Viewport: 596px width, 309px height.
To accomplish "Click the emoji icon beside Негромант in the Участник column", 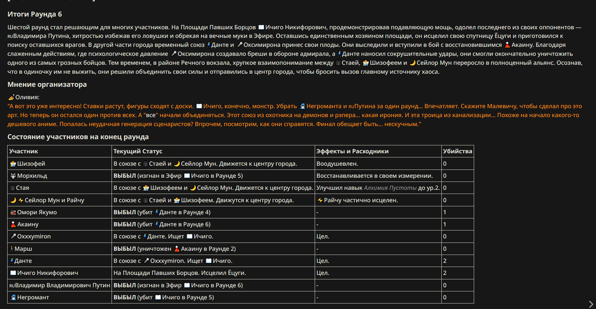I will [13, 297].
